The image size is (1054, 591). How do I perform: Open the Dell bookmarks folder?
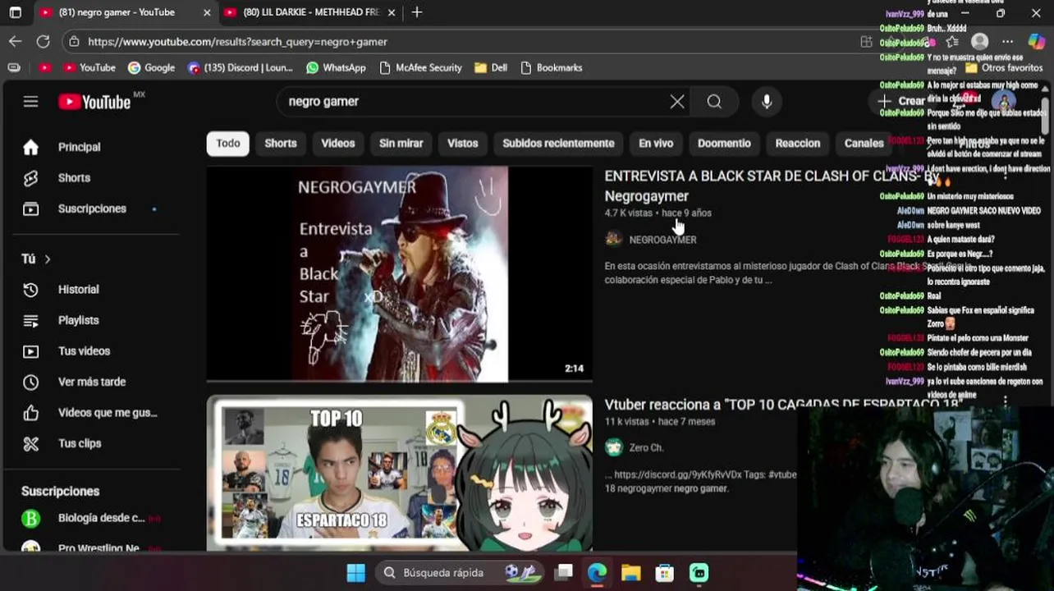[491, 68]
